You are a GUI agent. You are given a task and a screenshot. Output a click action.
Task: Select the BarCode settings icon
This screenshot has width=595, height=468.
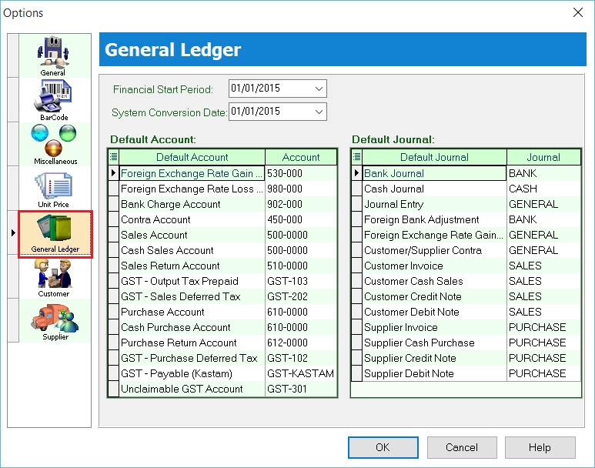click(53, 100)
